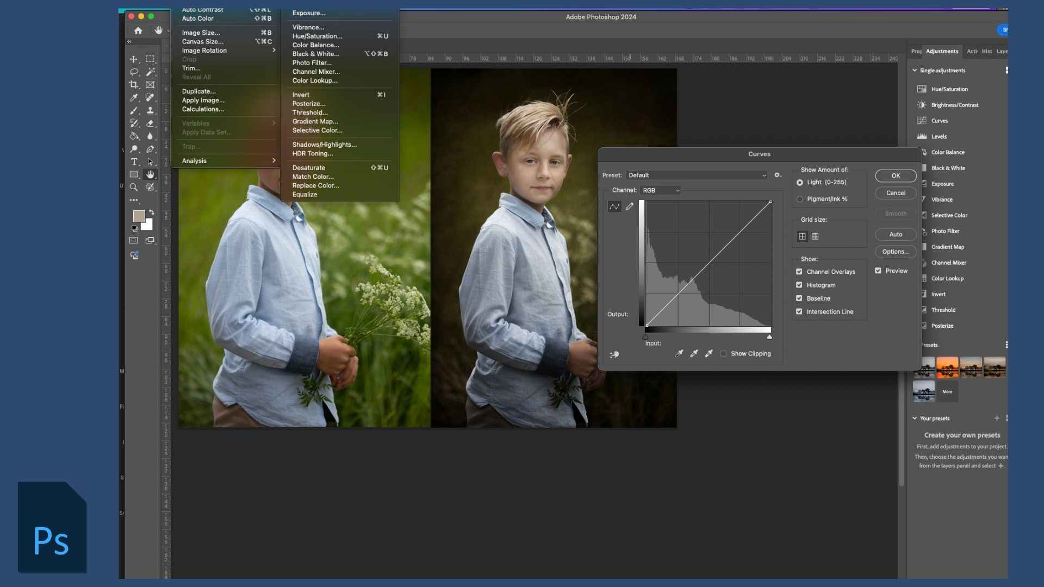Activate the on-image adjustment hand in Curves
1044x587 pixels.
pyautogui.click(x=614, y=354)
